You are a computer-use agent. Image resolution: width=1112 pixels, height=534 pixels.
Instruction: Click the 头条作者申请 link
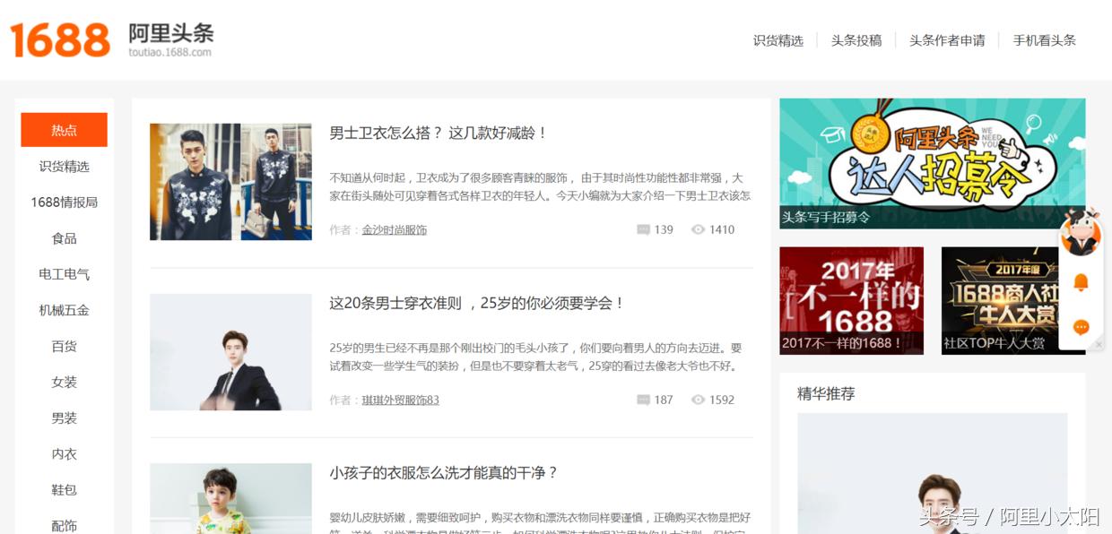tap(947, 40)
